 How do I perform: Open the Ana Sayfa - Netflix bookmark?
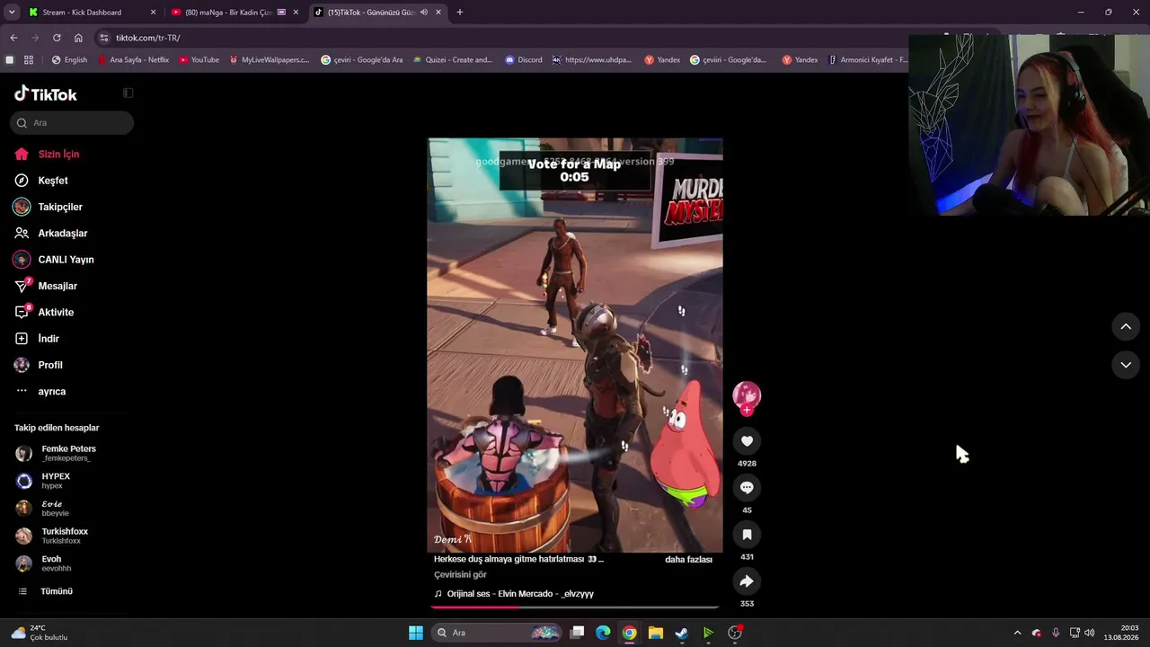point(132,60)
